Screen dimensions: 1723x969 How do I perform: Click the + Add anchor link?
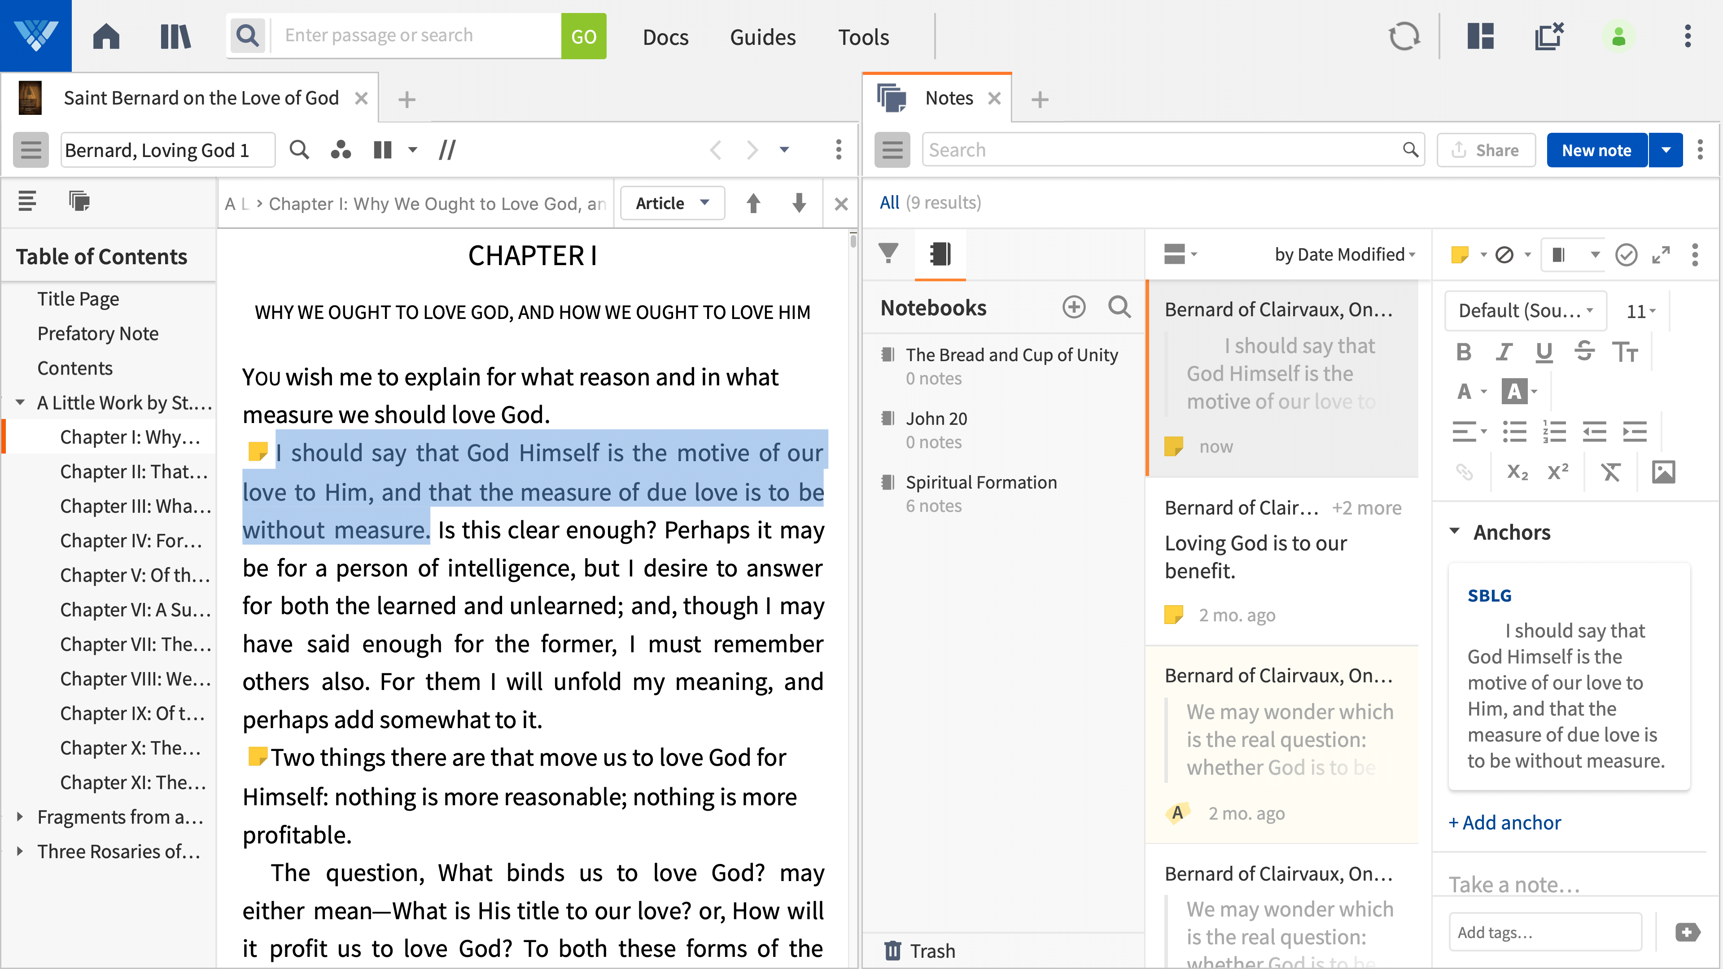pyautogui.click(x=1504, y=823)
